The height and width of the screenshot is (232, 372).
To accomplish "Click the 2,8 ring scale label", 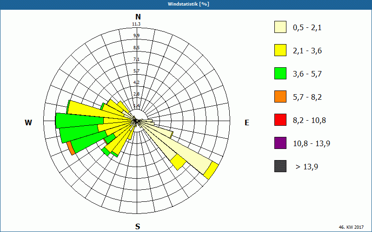I will pos(136,94).
